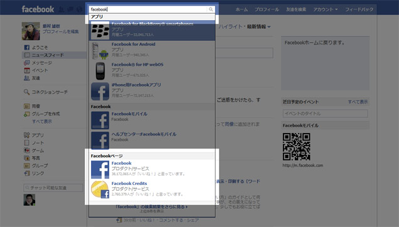Open the notifications globe icon

pos(79,9)
